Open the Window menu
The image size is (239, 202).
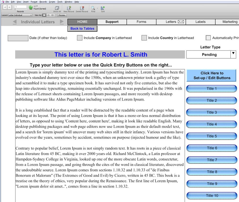[x=68, y=2]
